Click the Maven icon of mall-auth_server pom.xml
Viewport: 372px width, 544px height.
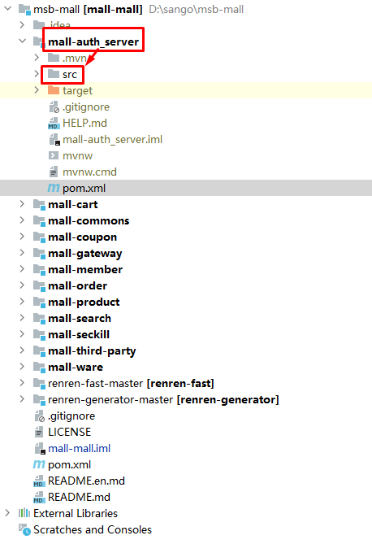coord(54,188)
